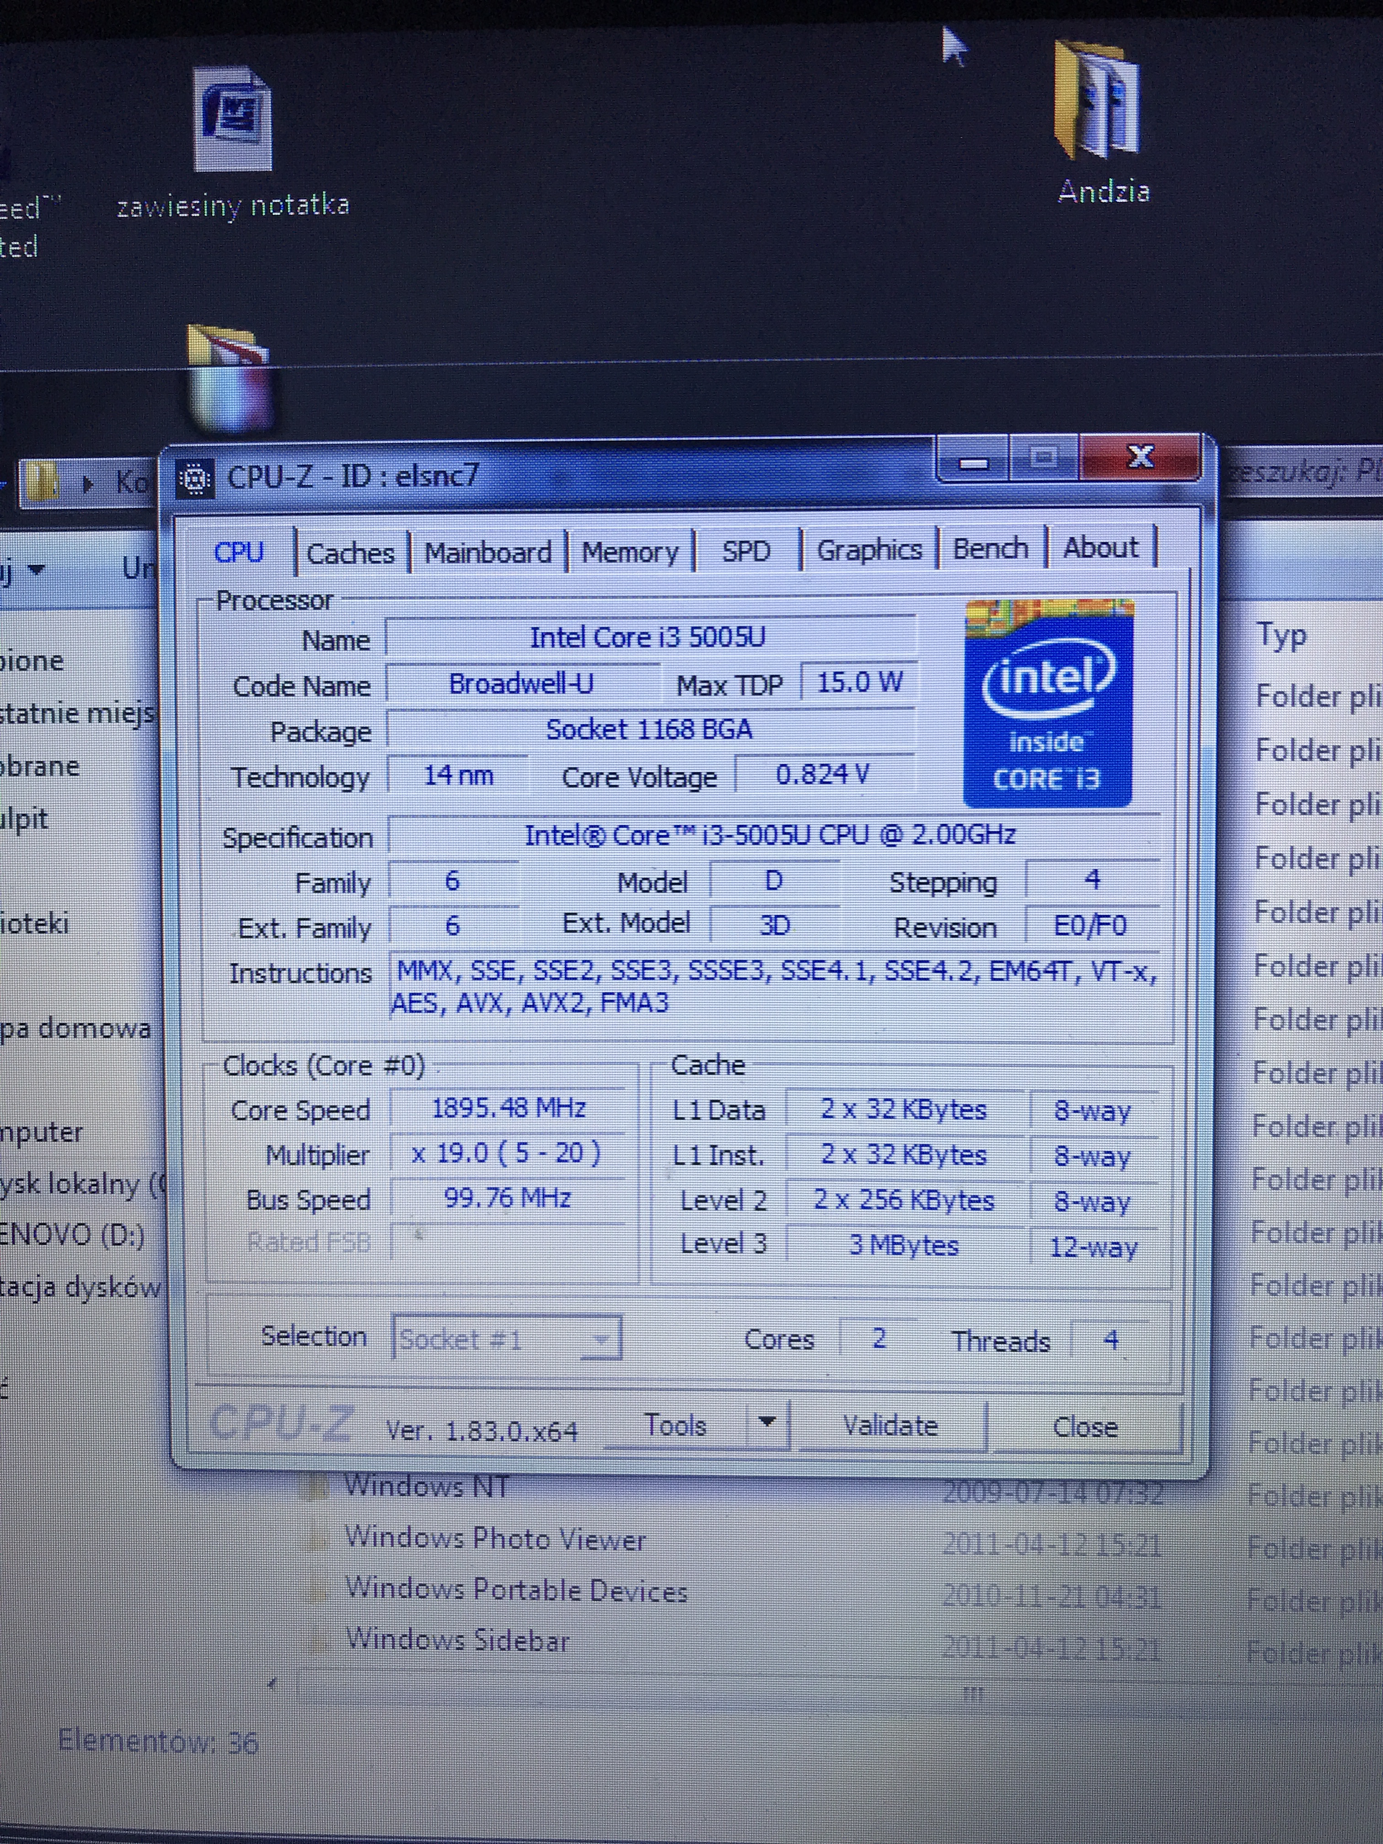This screenshot has height=1844, width=1383.
Task: Close CPU-Z with the red X
Action: (x=1140, y=456)
